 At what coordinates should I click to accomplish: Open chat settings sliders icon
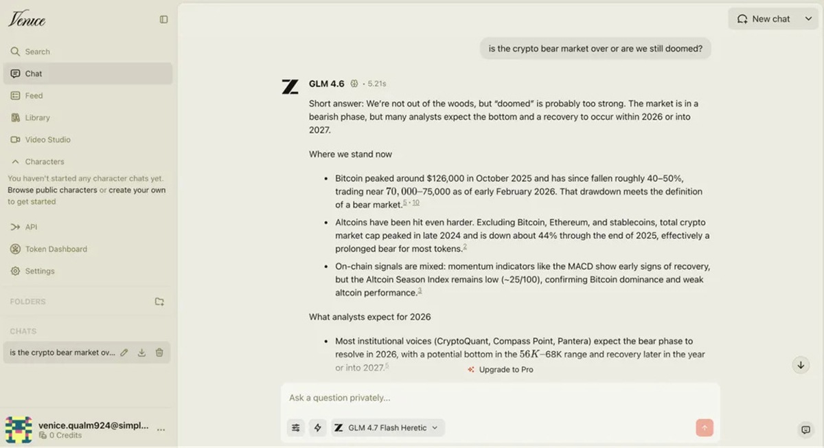point(296,427)
